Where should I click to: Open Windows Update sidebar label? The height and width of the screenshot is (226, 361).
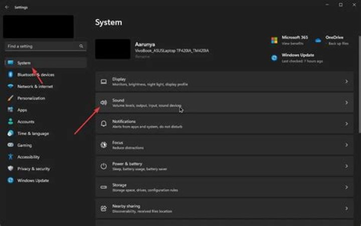33,181
